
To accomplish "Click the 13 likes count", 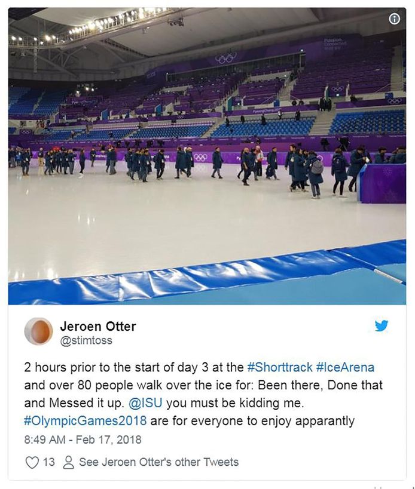I will (48, 462).
